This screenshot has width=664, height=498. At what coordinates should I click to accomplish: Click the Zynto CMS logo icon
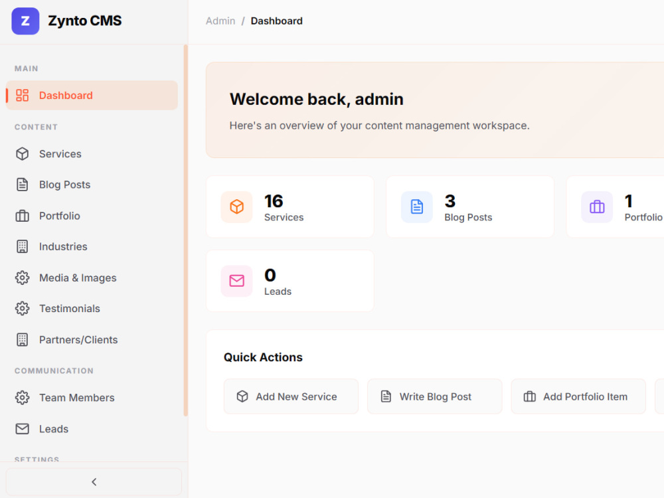pos(25,21)
